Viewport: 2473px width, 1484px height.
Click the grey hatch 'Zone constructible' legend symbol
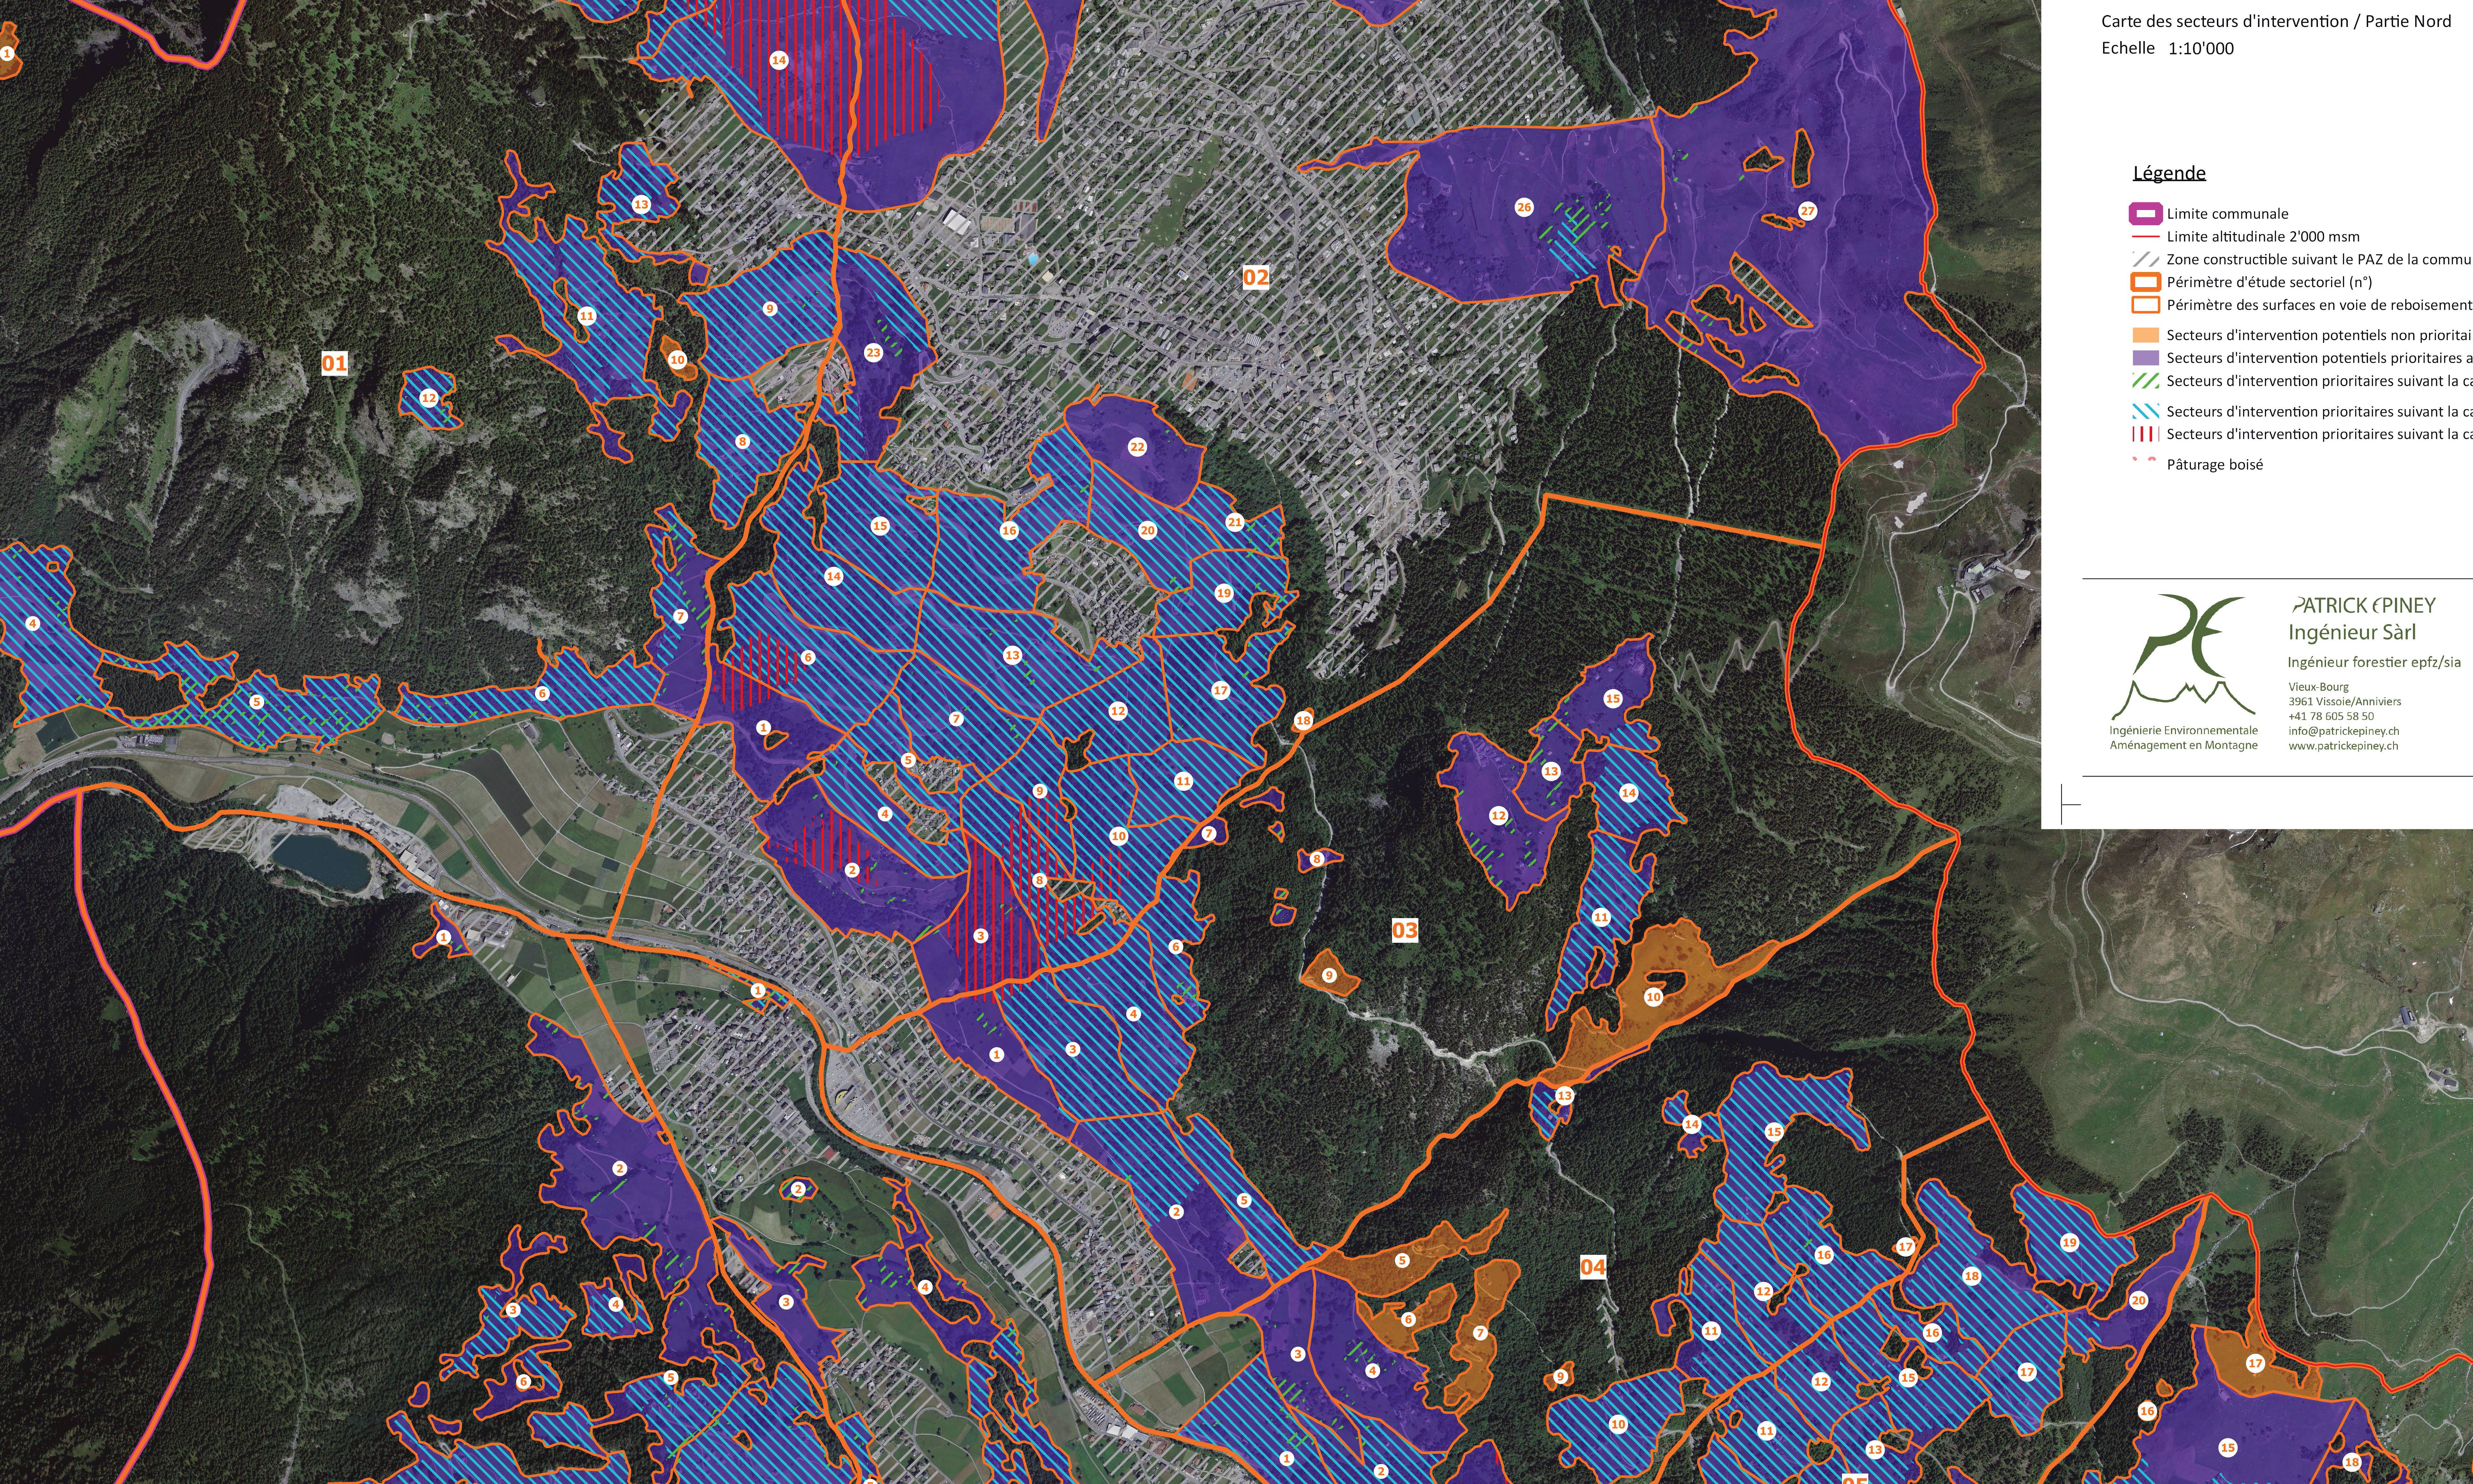tap(2146, 259)
